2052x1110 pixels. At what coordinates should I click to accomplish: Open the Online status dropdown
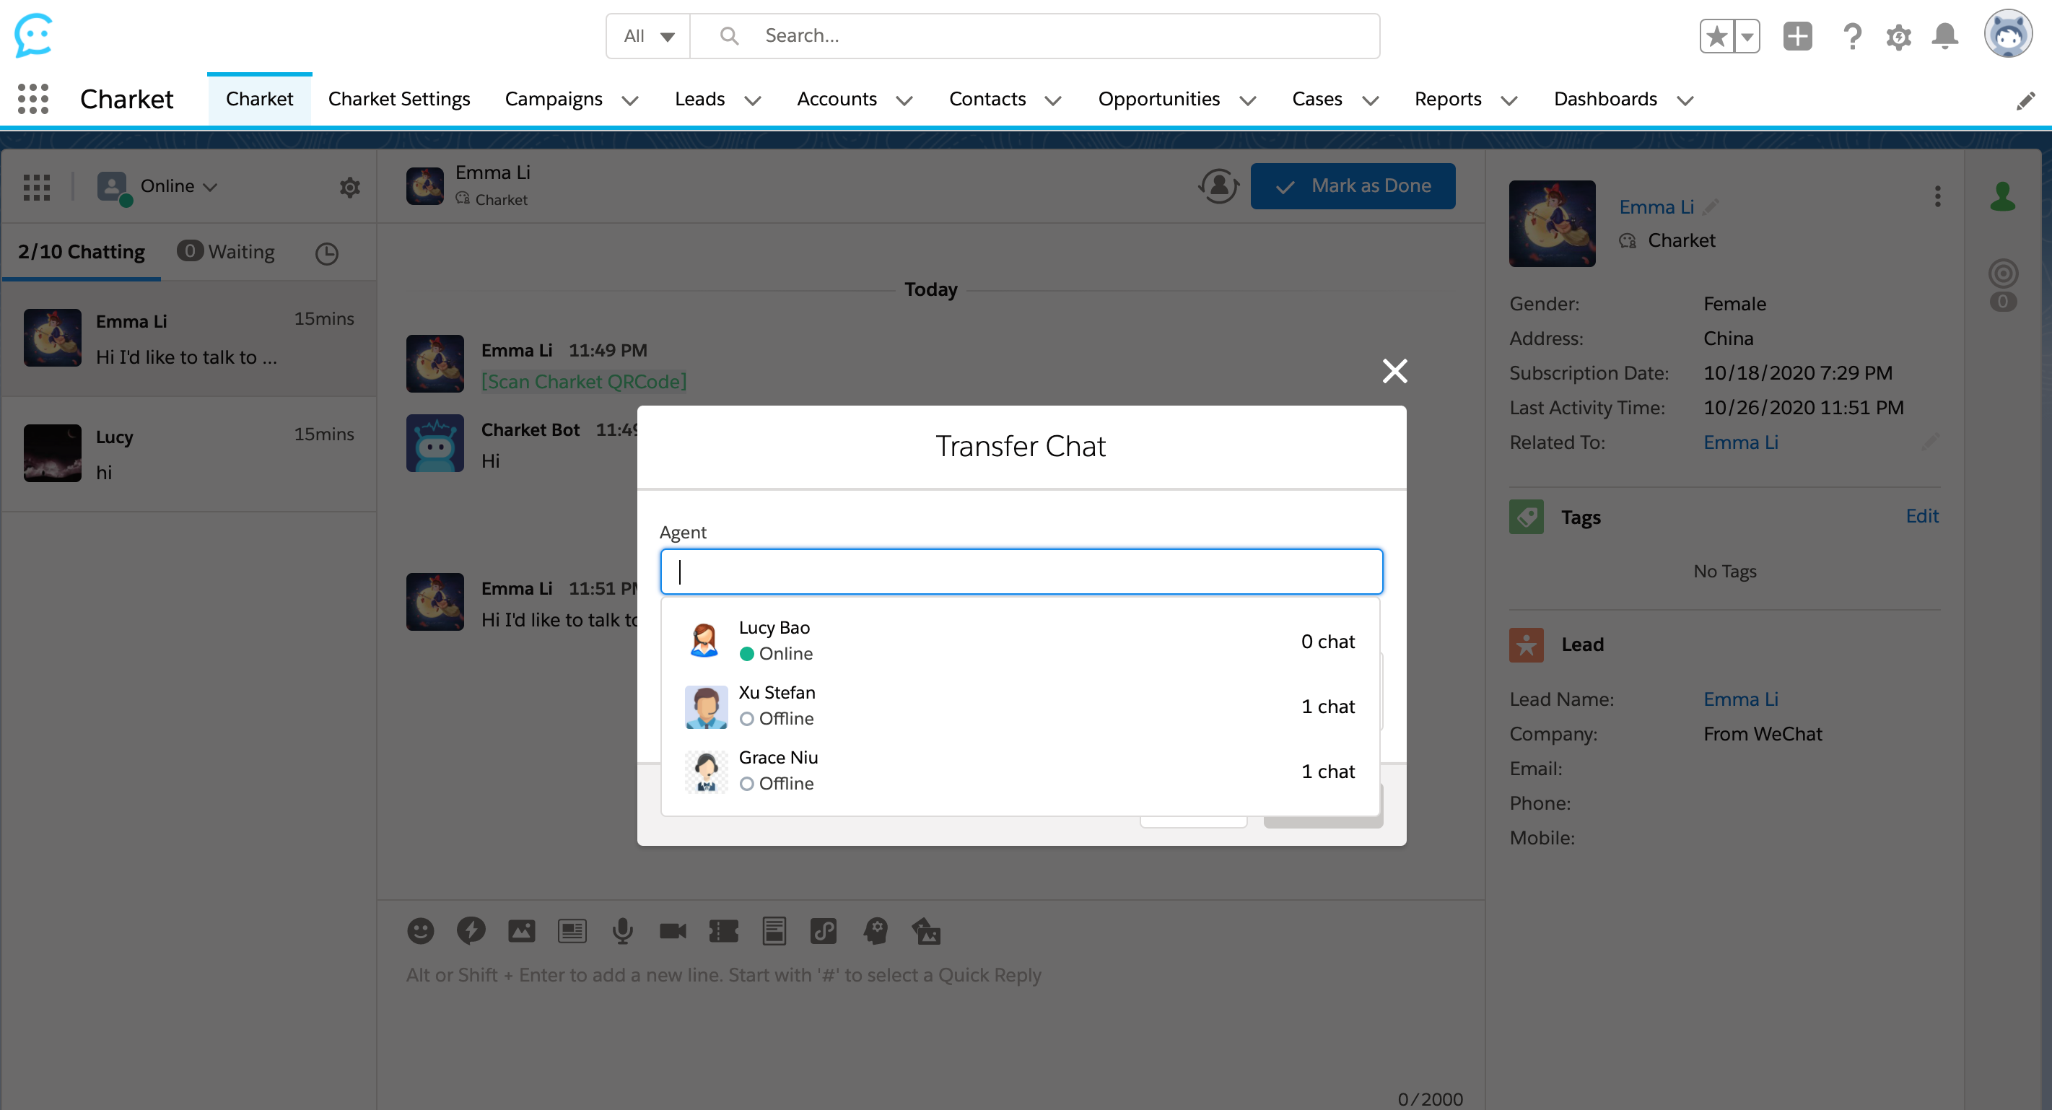(178, 186)
